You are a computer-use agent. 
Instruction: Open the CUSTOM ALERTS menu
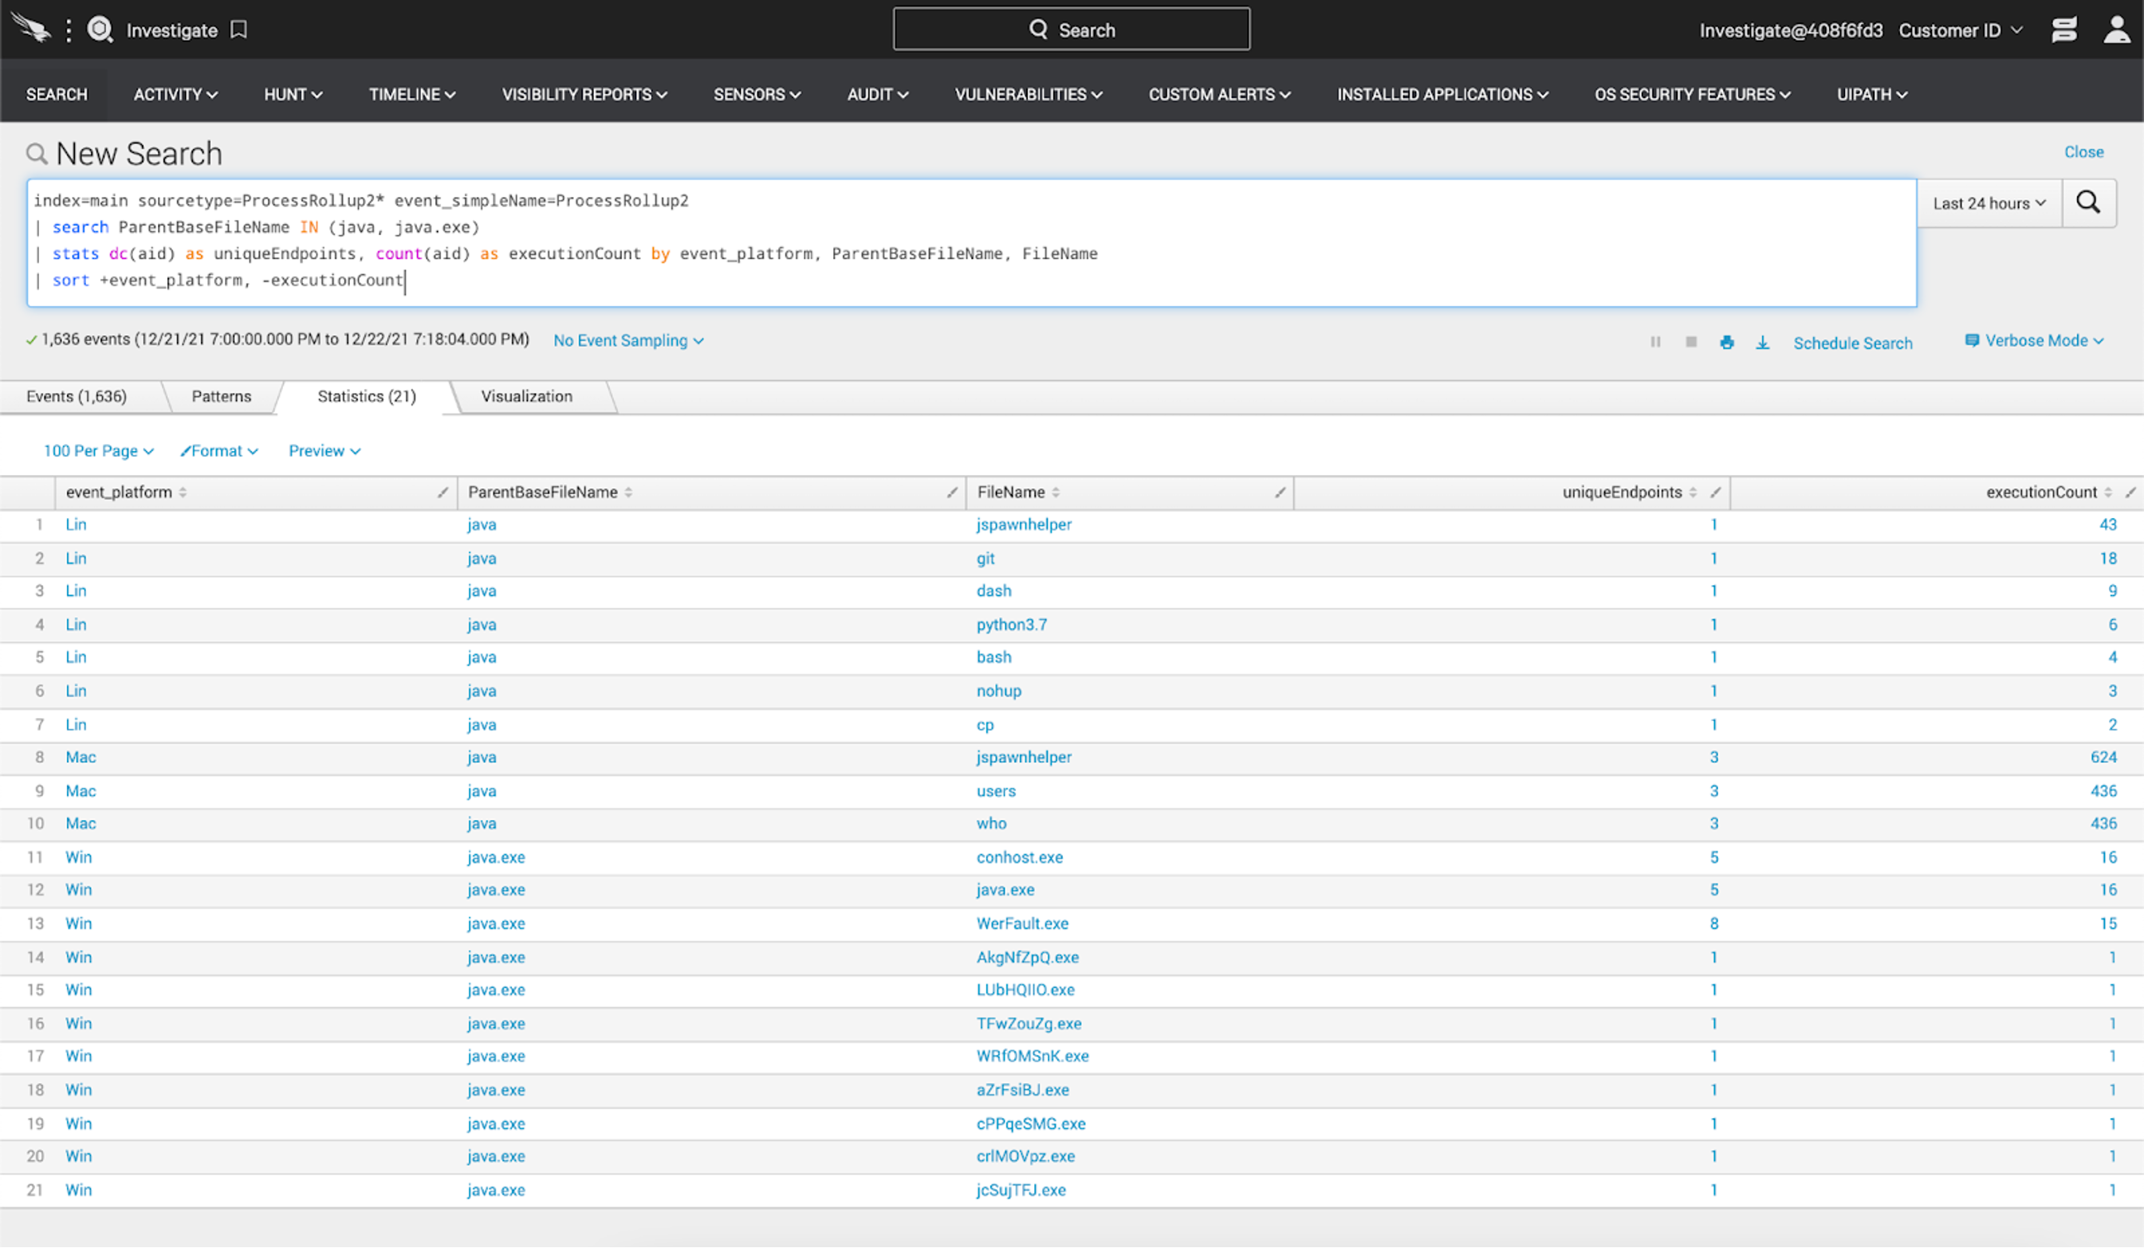pos(1219,94)
